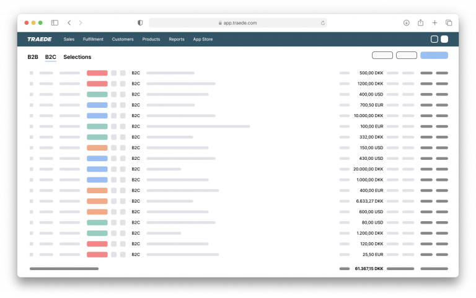Click the browser forward arrow
Image resolution: width=476 pixels, height=298 pixels.
80,23
